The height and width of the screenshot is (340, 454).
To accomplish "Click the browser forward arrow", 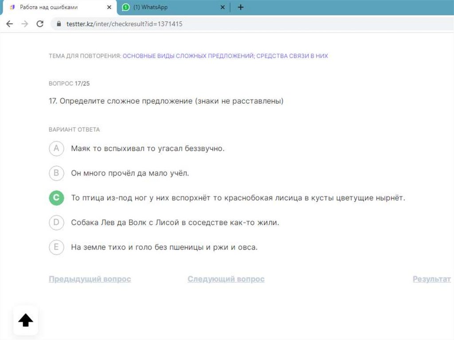I will coord(25,24).
